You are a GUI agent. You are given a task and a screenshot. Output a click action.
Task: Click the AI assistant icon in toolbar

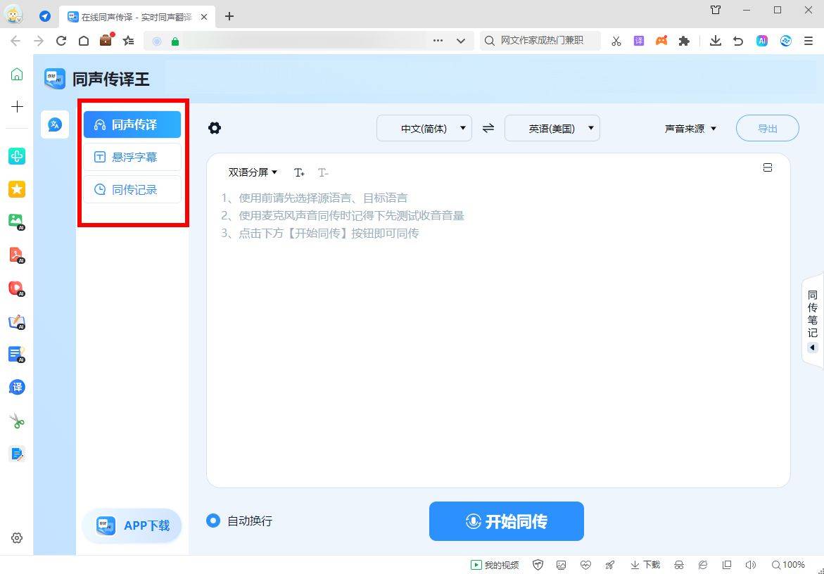[x=762, y=41]
